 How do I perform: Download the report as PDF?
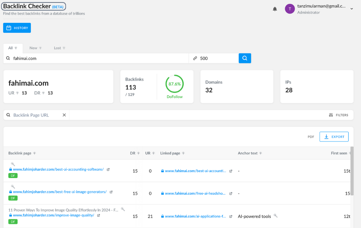coord(311,137)
